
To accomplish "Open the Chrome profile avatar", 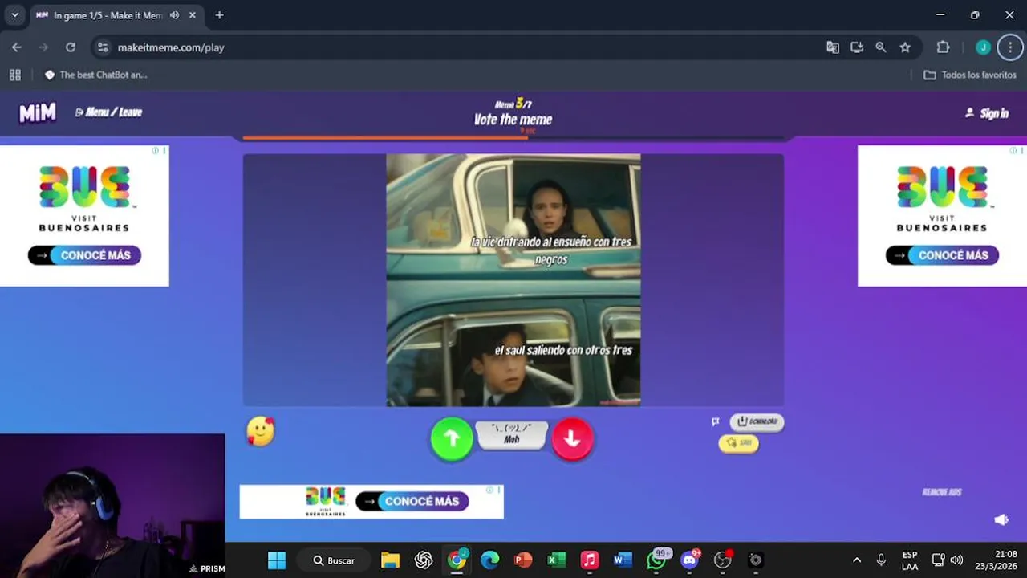I will [x=983, y=47].
